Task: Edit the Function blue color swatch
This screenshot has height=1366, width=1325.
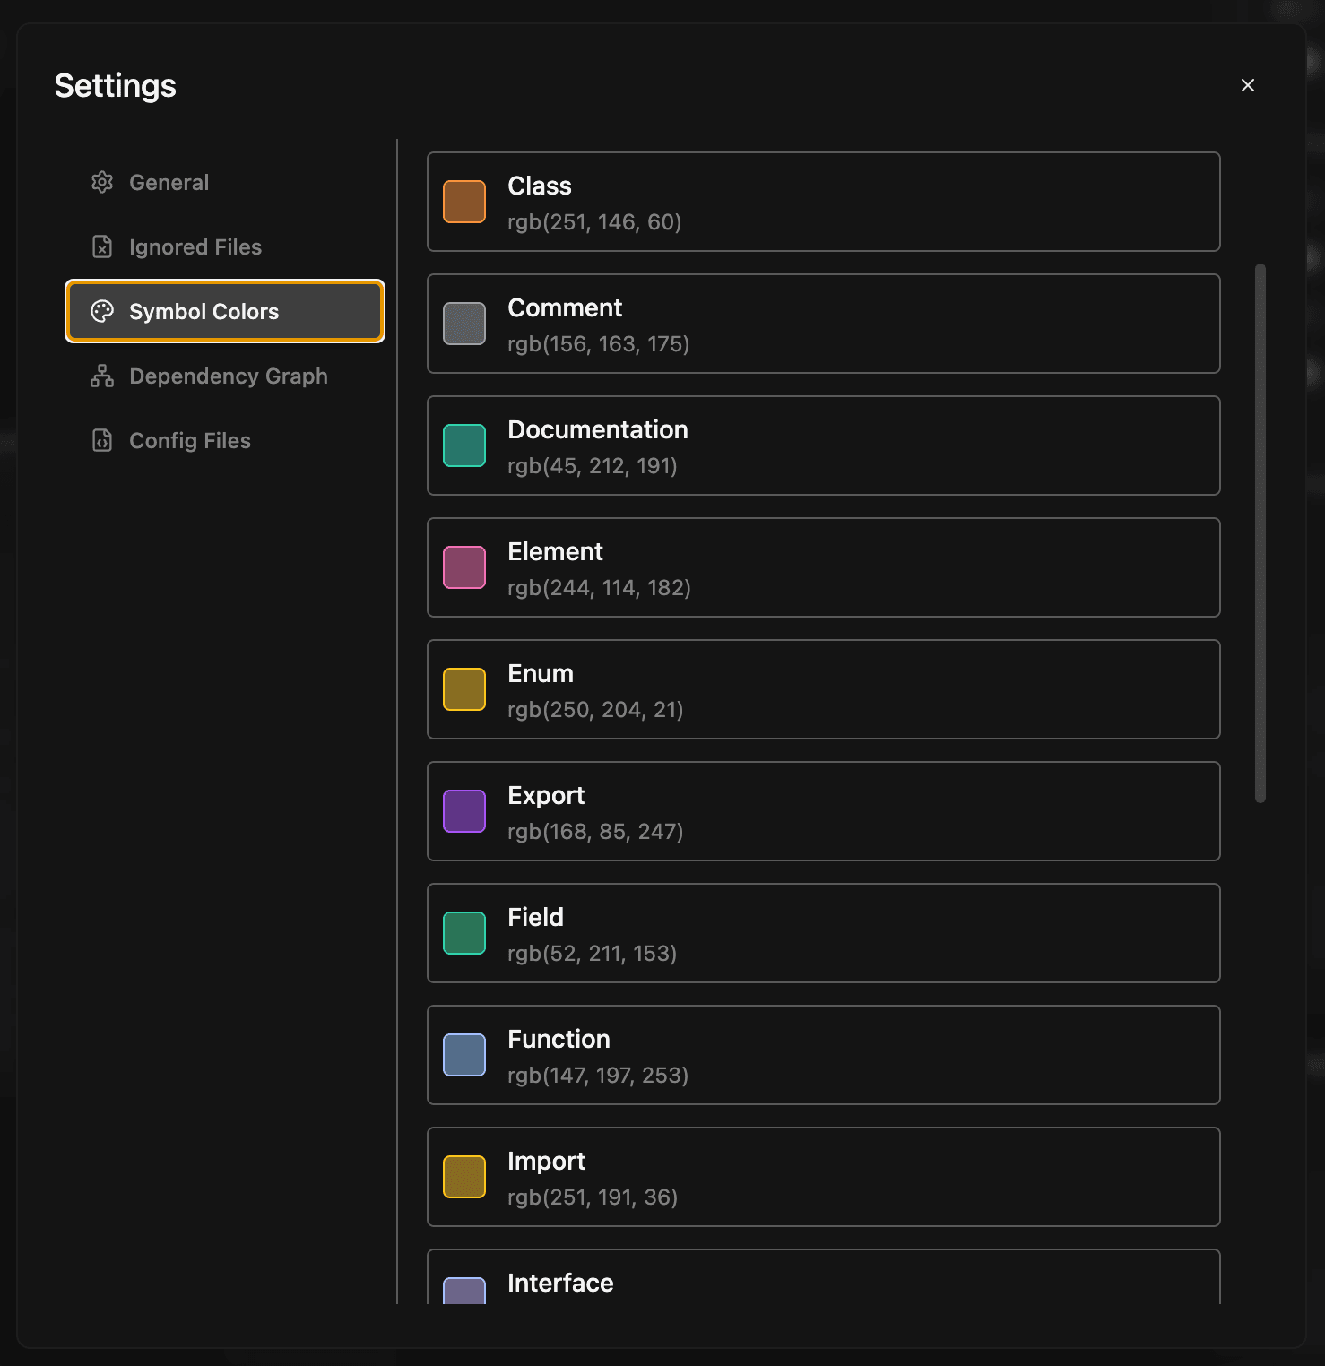Action: [x=463, y=1055]
